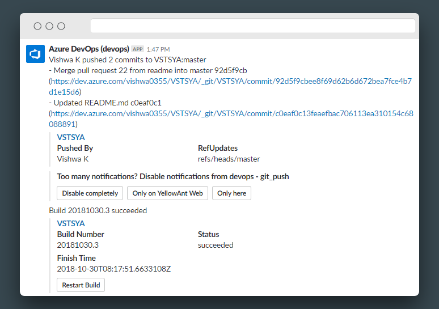This screenshot has height=309, width=439.
Task: Click the 'Finish Time' field label
Action: [77, 258]
